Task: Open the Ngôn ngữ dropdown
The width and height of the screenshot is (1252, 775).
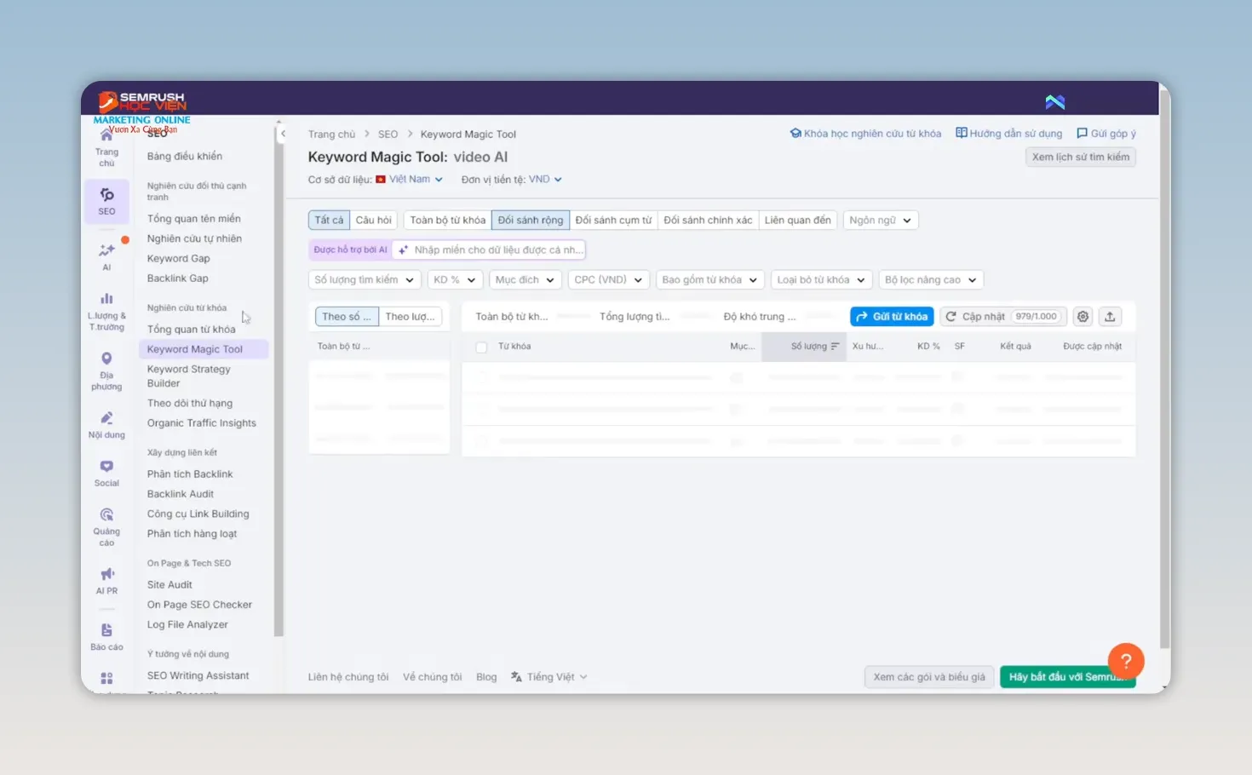Action: click(881, 221)
